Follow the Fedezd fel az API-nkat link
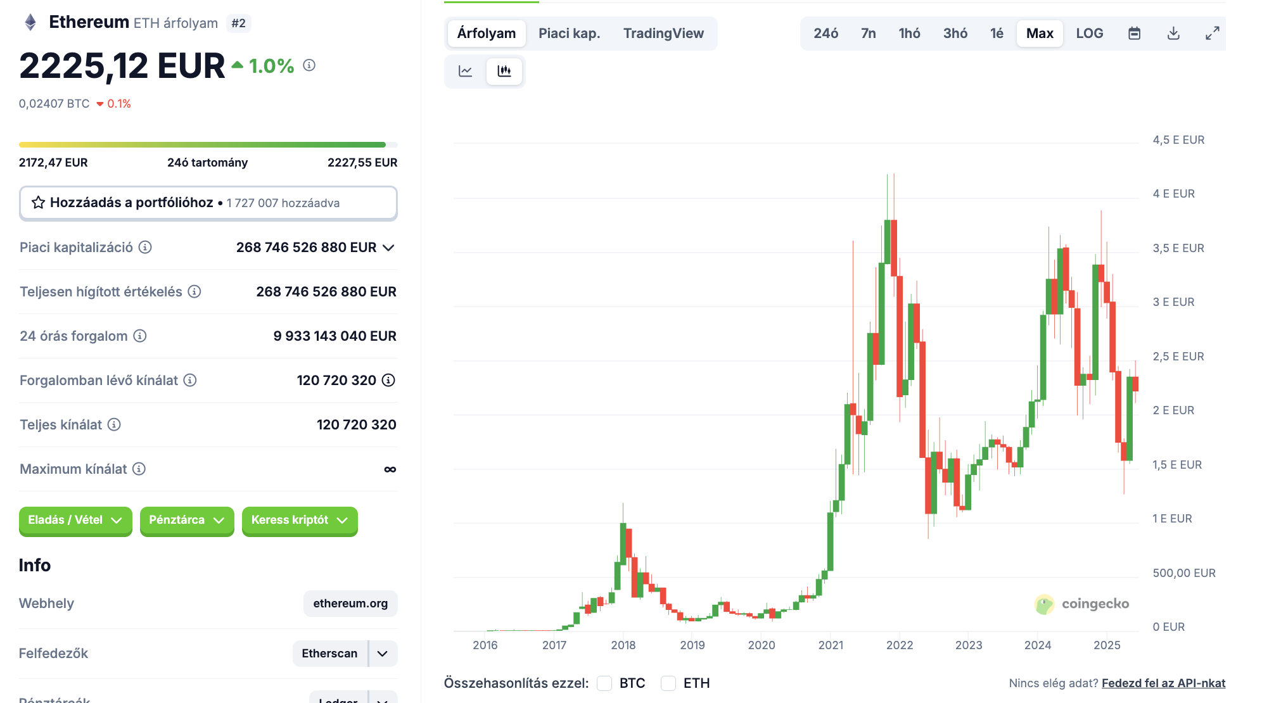1262x703 pixels. [x=1163, y=683]
